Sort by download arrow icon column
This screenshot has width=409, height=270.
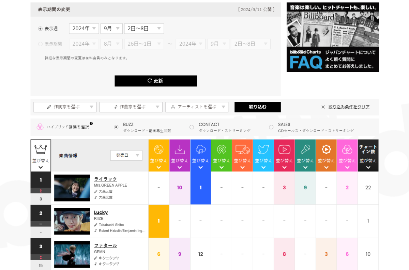click(180, 156)
